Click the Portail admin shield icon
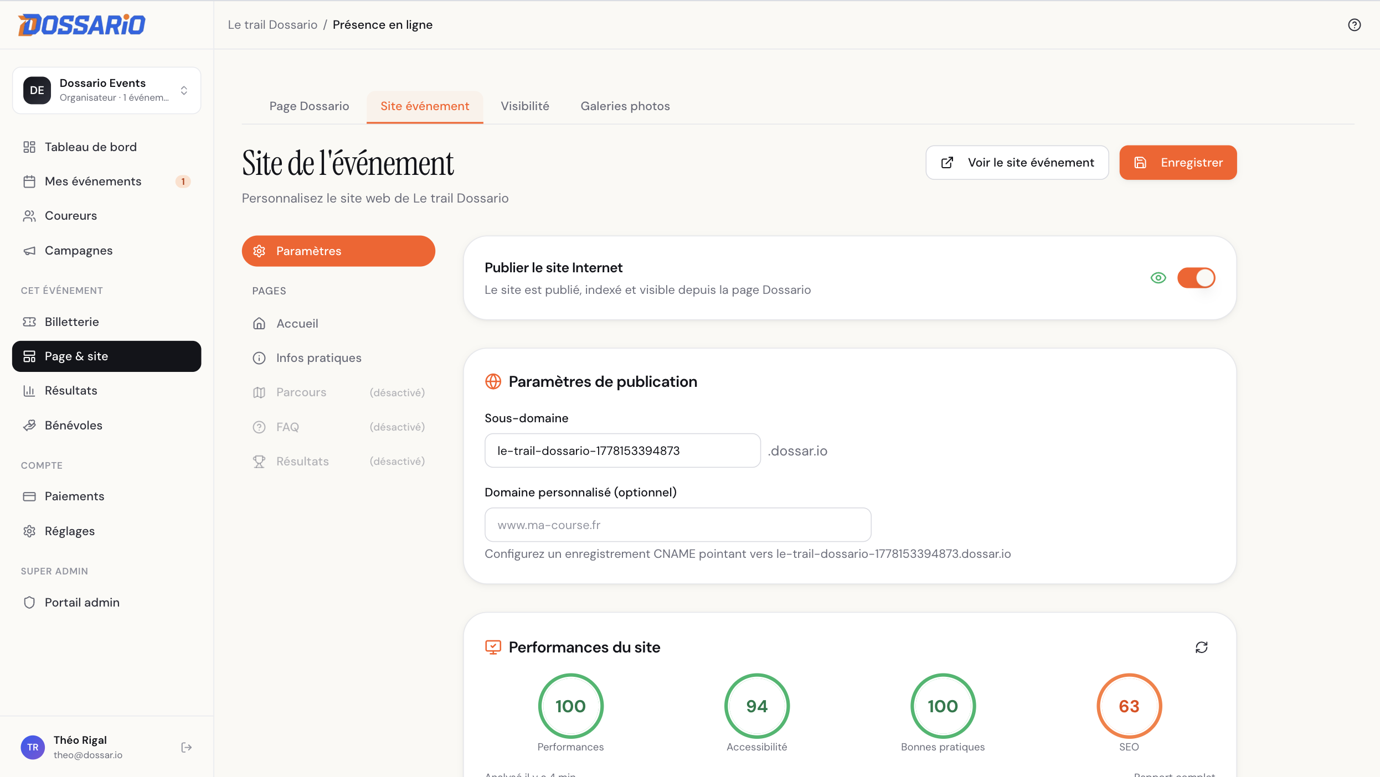 click(29, 603)
